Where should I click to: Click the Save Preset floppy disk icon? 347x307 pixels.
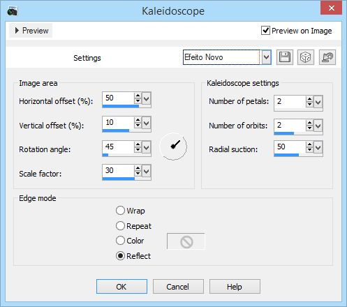pyautogui.click(x=285, y=57)
